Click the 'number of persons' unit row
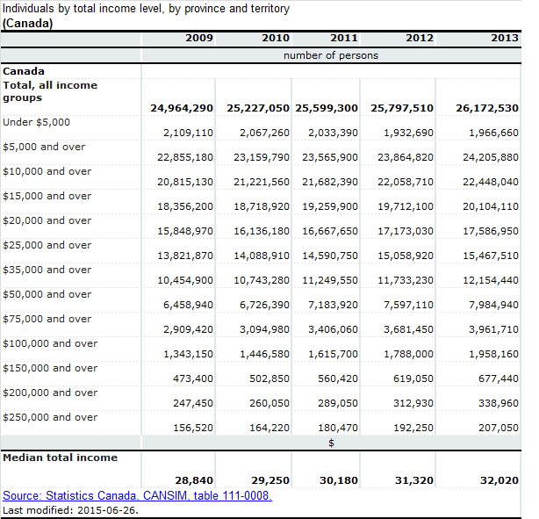 (x=330, y=55)
